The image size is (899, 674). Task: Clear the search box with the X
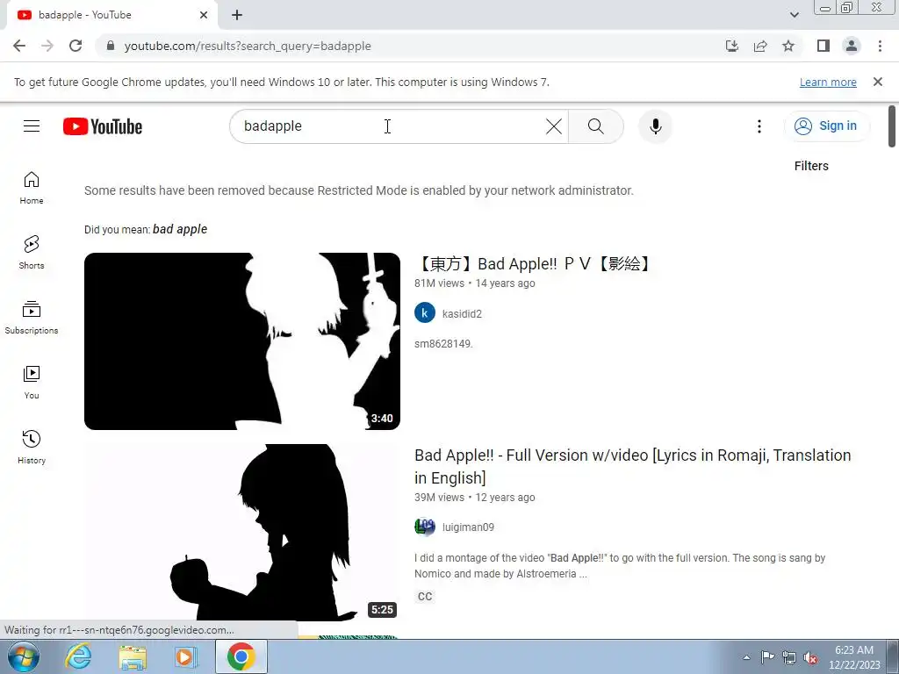[x=553, y=126]
